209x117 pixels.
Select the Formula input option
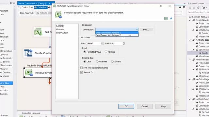coord(106,52)
